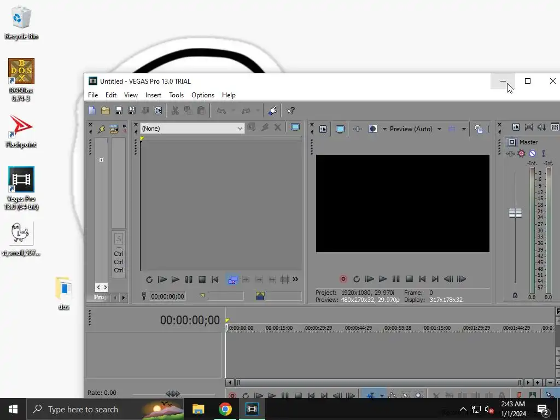Image resolution: width=560 pixels, height=420 pixels.
Task: Click the Master automation settings gear icon
Action: 521,154
